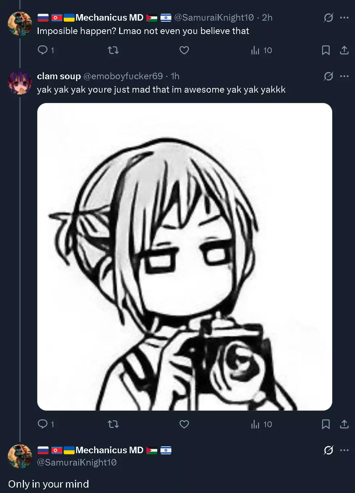Bookmark Mechanicus MD's first tweet
Image resolution: width=355 pixels, height=493 pixels.
click(x=326, y=50)
